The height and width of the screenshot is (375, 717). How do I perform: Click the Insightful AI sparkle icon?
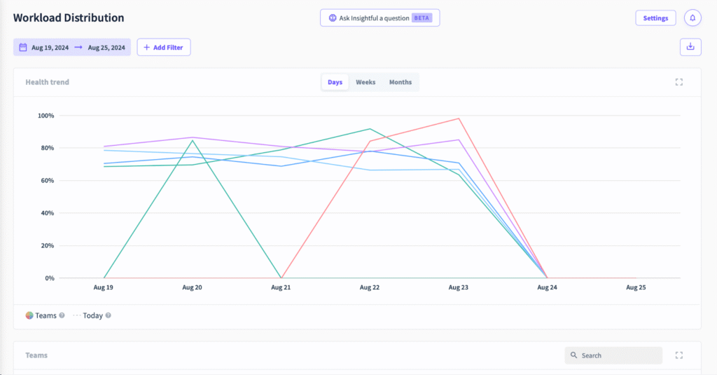[x=332, y=18]
